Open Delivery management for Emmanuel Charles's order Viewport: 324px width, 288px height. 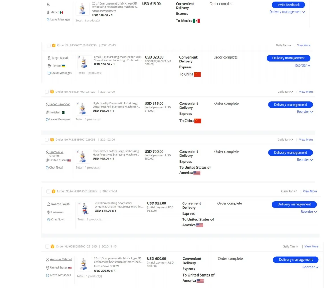(290, 153)
